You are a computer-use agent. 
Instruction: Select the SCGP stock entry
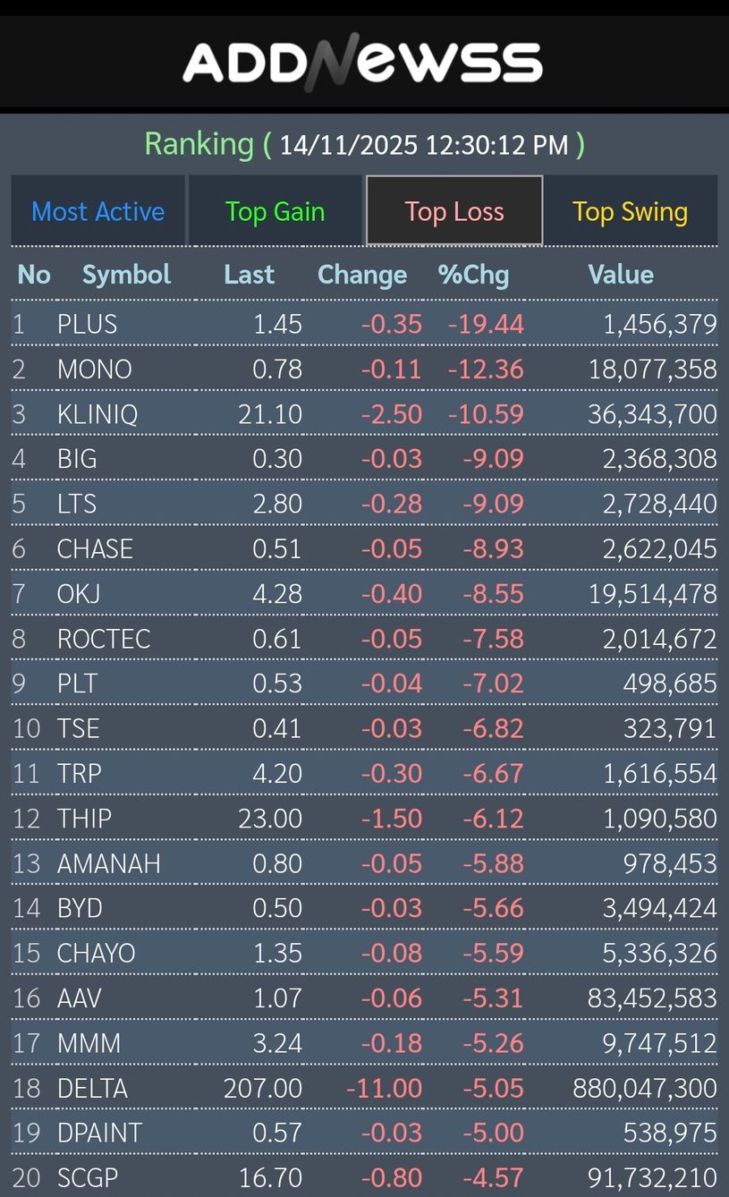(88, 1178)
